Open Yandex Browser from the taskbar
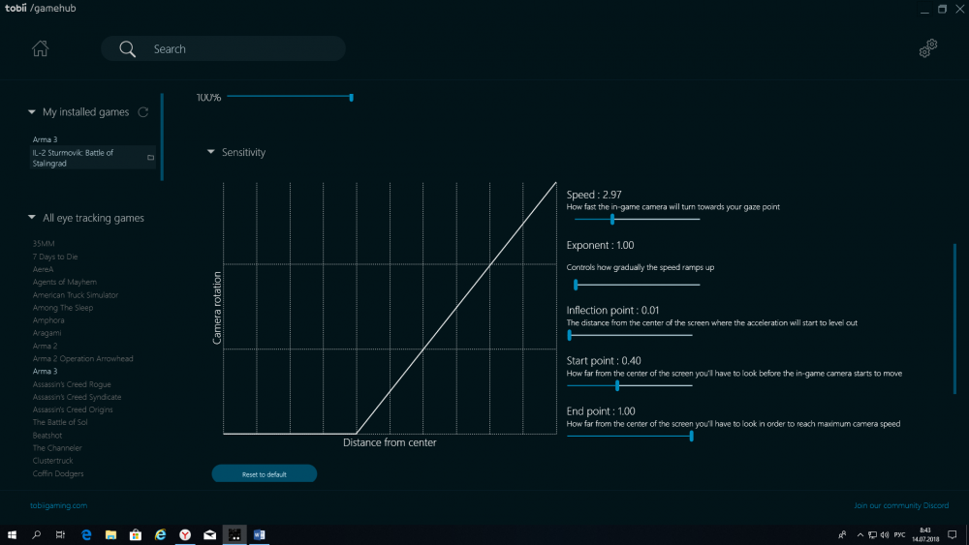Image resolution: width=969 pixels, height=545 pixels. 185,534
